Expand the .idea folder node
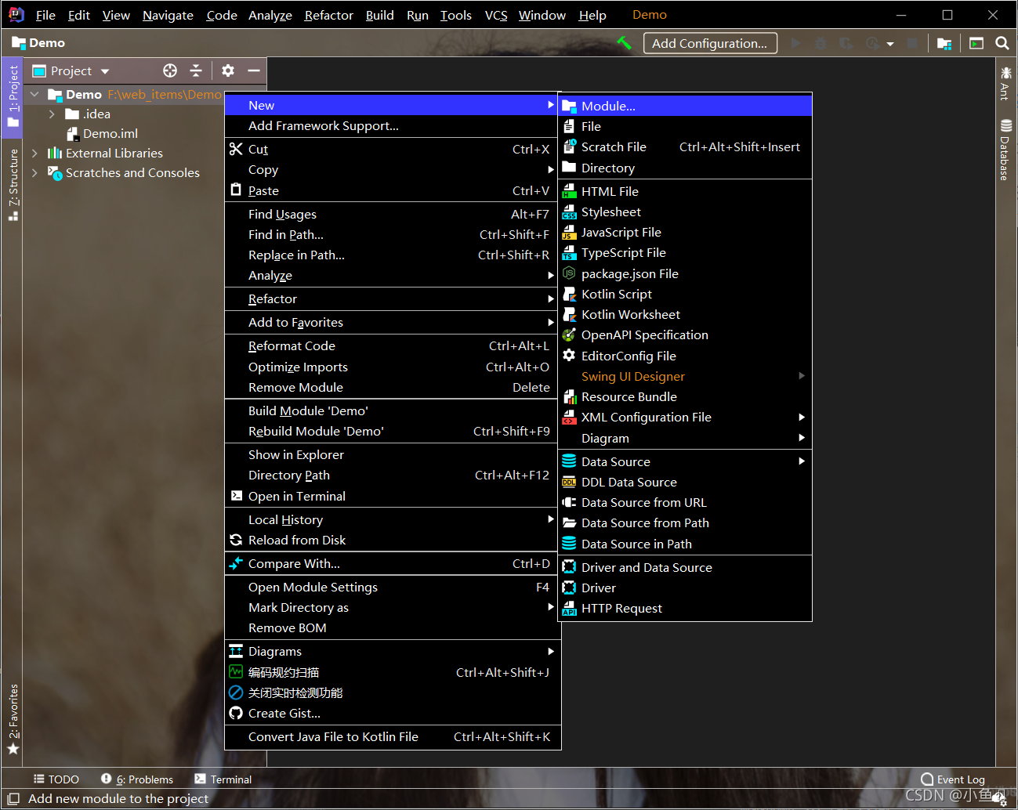The height and width of the screenshot is (810, 1018). [x=52, y=114]
